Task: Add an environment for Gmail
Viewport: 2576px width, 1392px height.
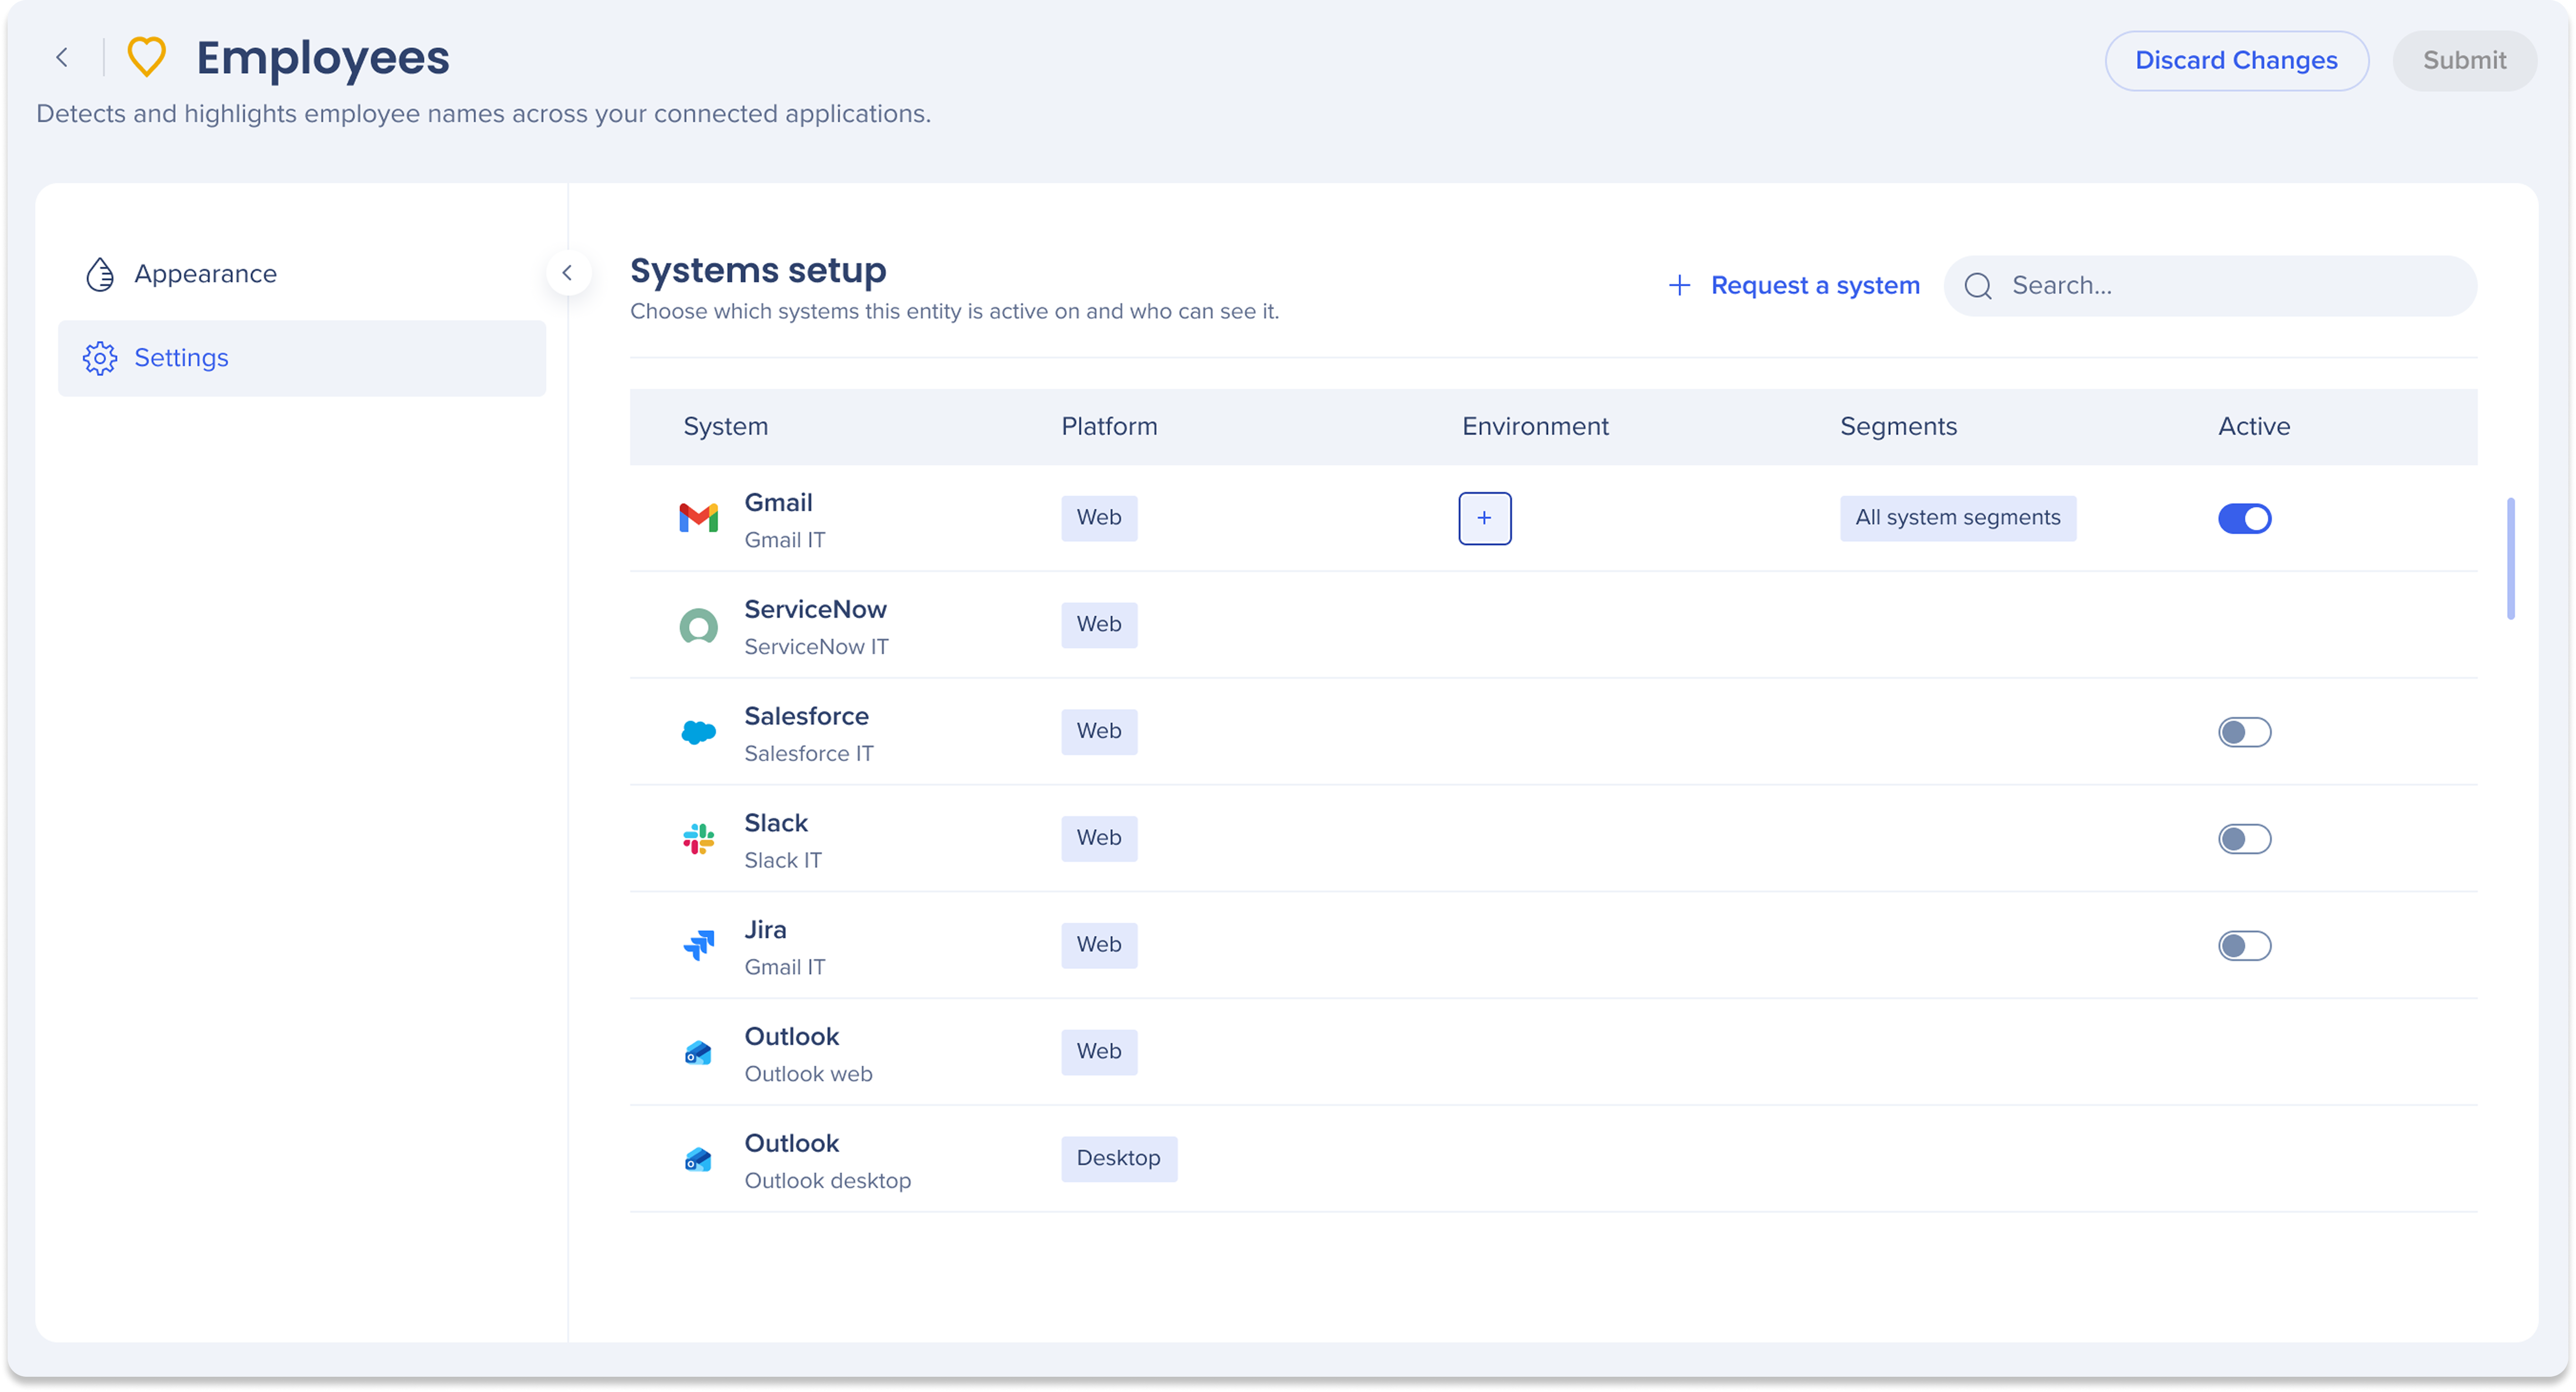Action: coord(1485,518)
